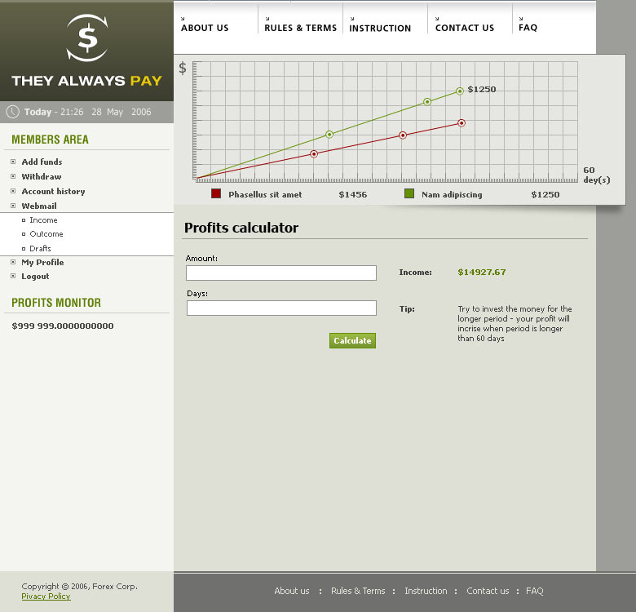
Task: Go to the FAQ top menu item
Action: (x=528, y=28)
